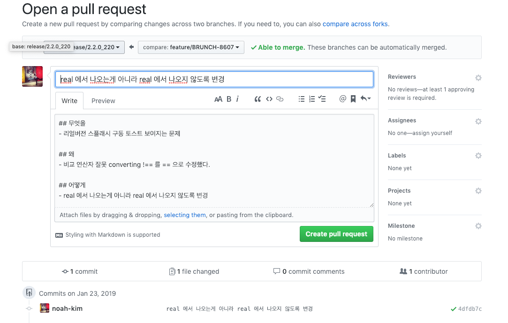The width and height of the screenshot is (508, 323).
Task: Mention a user with the @ icon
Action: [342, 98]
